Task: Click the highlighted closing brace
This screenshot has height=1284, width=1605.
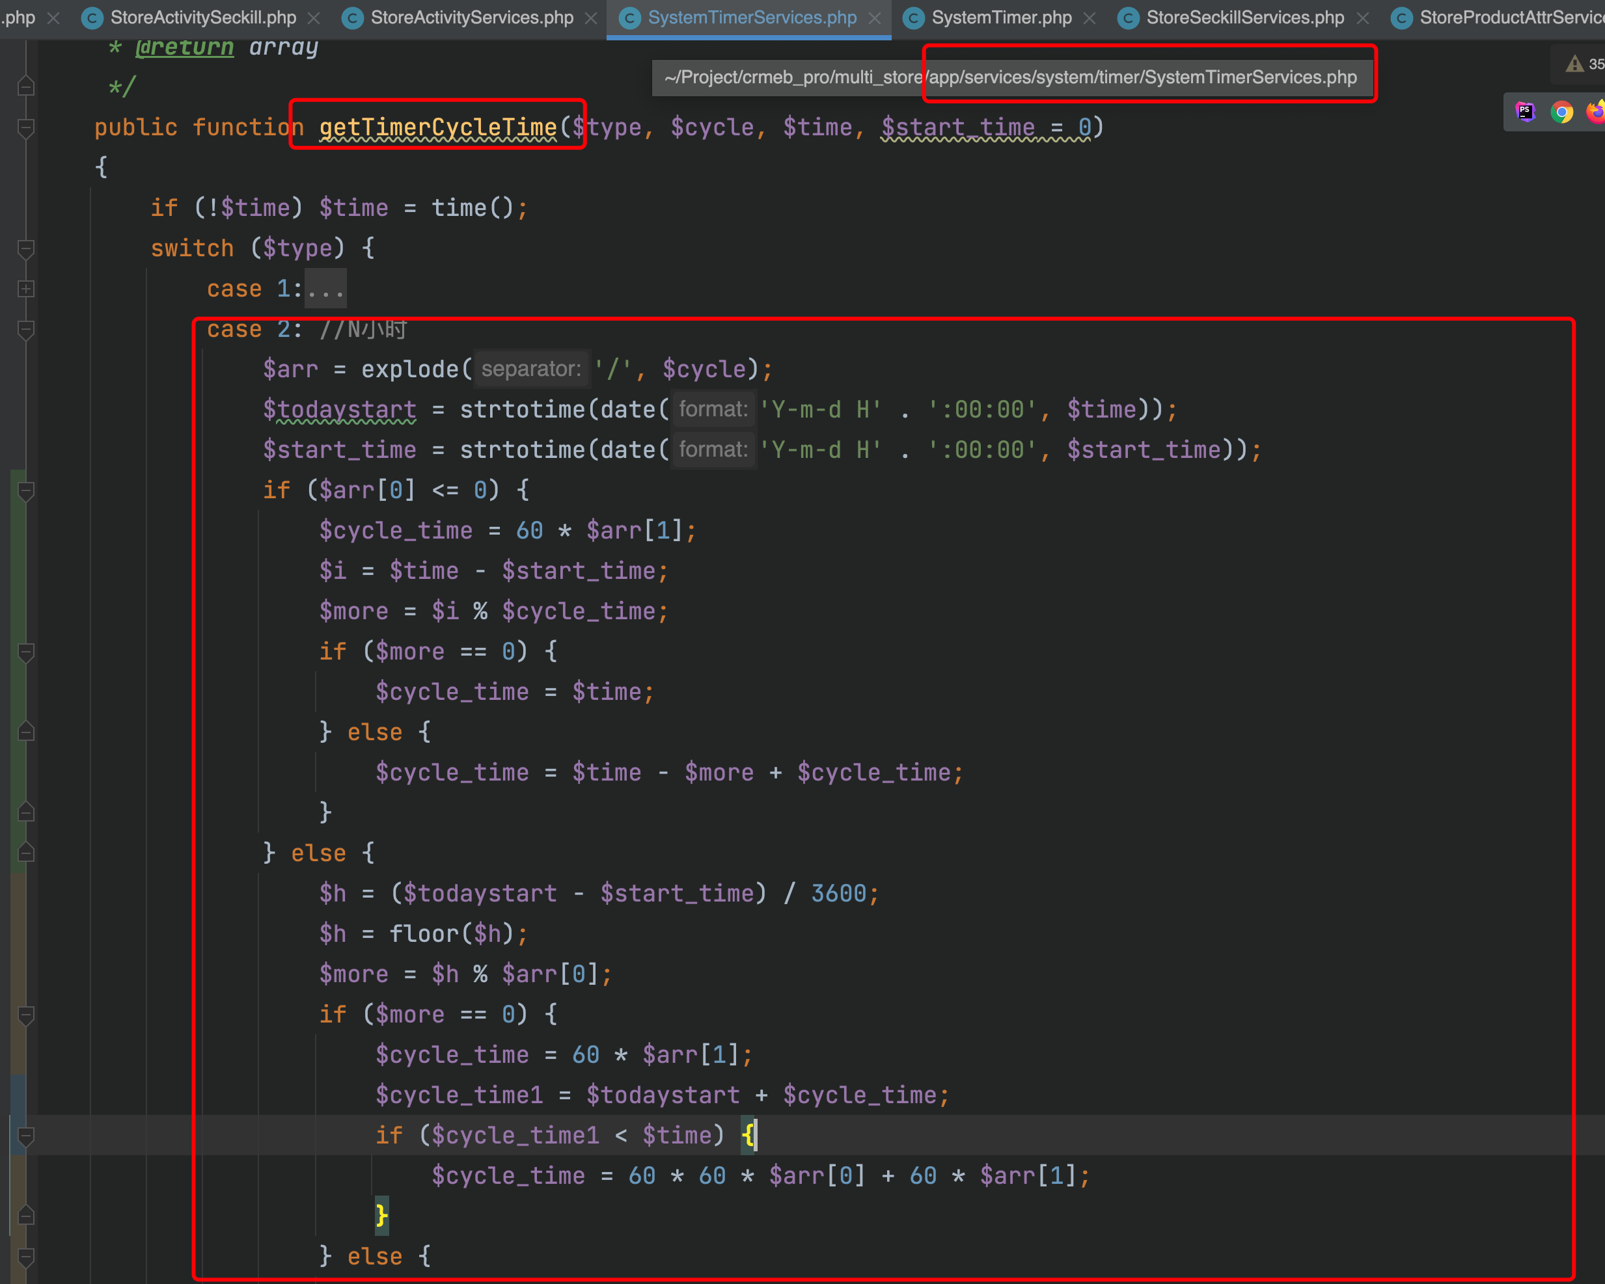Action: [x=382, y=1216]
